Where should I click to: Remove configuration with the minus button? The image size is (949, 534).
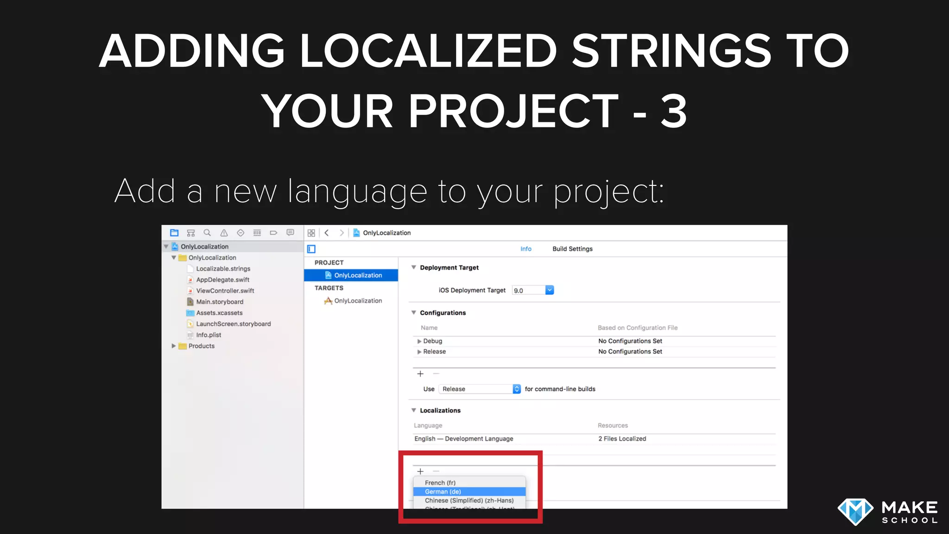tap(436, 374)
